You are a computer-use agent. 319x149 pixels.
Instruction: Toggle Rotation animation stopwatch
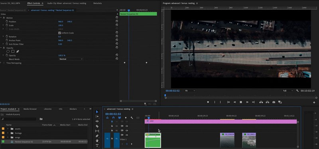coord(7,37)
